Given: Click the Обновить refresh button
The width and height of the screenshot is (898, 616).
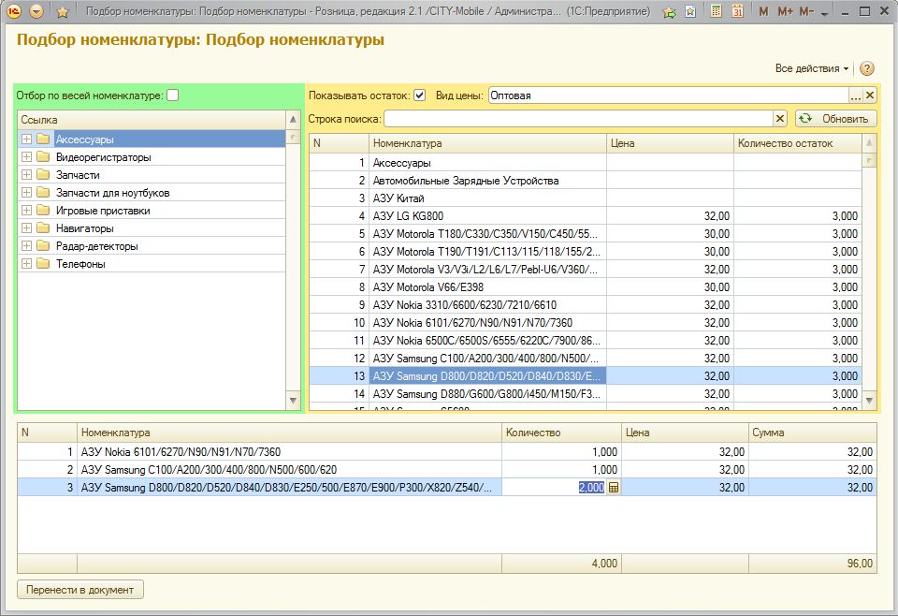Looking at the screenshot, I should 836,119.
